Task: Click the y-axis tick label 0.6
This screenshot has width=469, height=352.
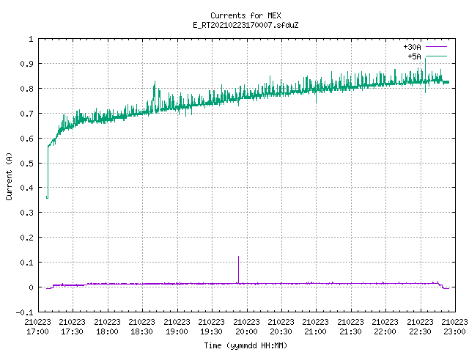Action: pyautogui.click(x=26, y=139)
